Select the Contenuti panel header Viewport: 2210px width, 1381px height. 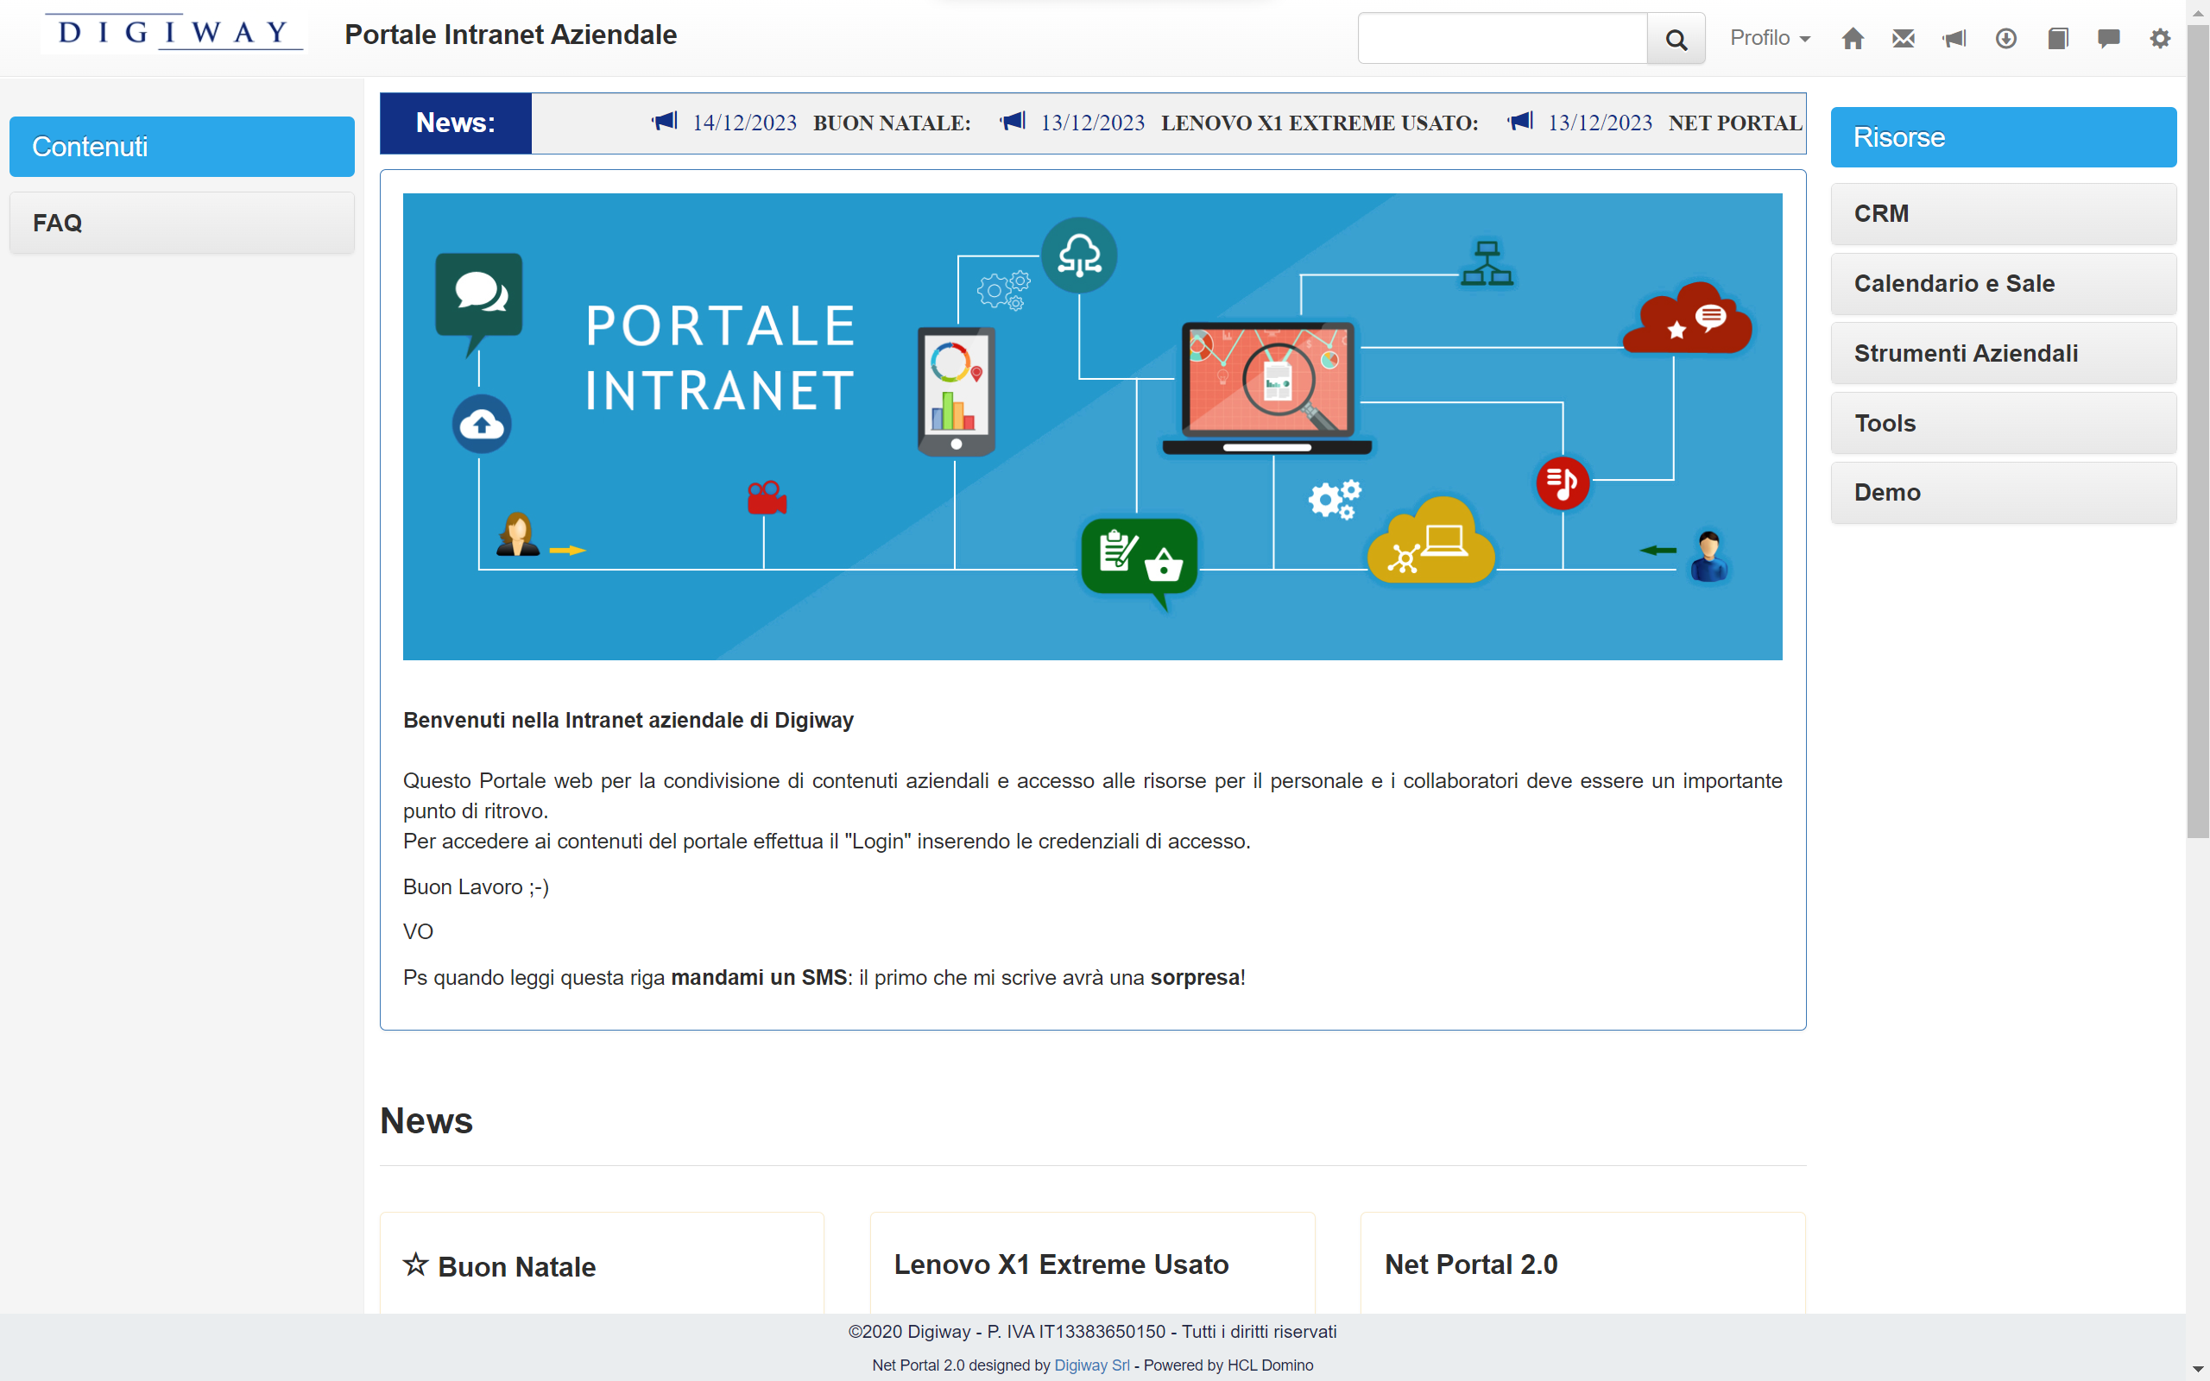[182, 146]
